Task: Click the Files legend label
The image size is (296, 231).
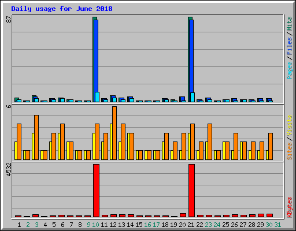Action: [289, 46]
